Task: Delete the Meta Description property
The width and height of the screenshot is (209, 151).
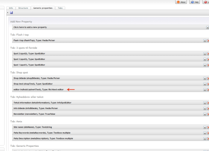Action: click(208, 139)
